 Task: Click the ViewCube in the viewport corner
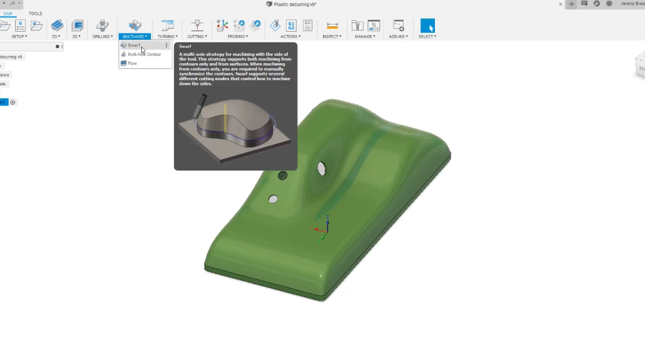click(640, 63)
